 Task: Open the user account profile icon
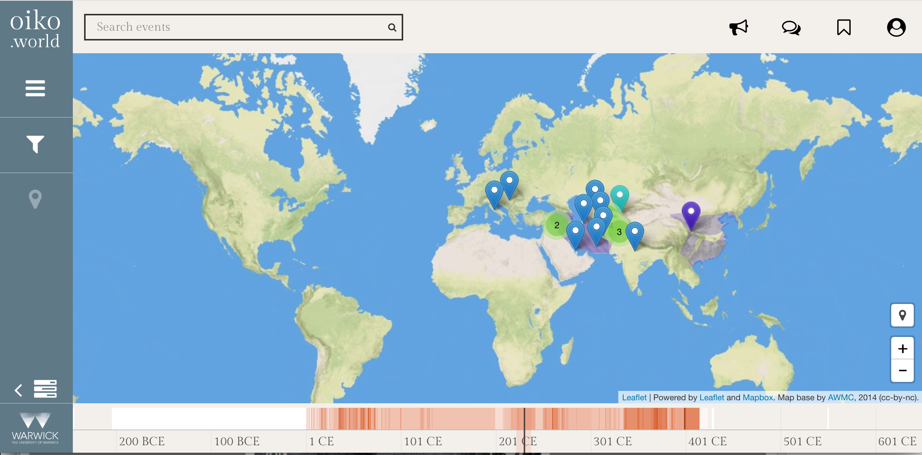point(896,27)
